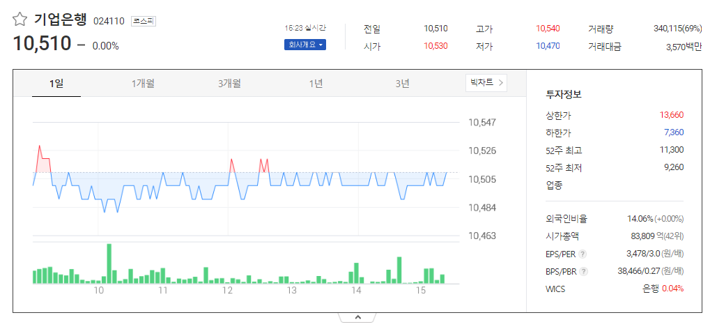Viewport: 717px width, 329px height.
Task: Click the 저가 value 10,470
Action: coord(548,46)
